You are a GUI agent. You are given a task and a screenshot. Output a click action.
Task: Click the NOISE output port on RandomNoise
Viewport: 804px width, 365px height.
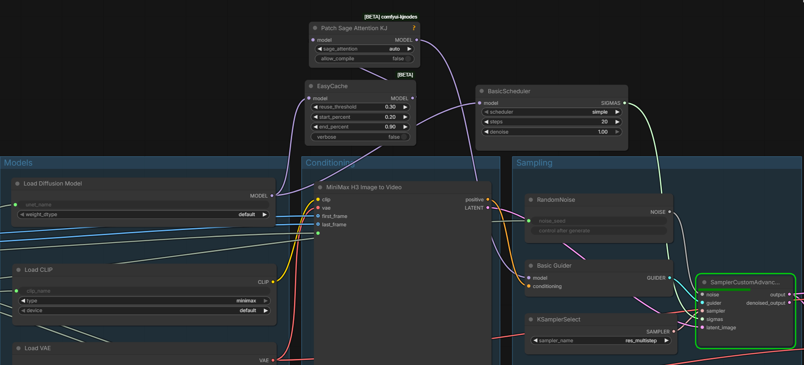[669, 212]
